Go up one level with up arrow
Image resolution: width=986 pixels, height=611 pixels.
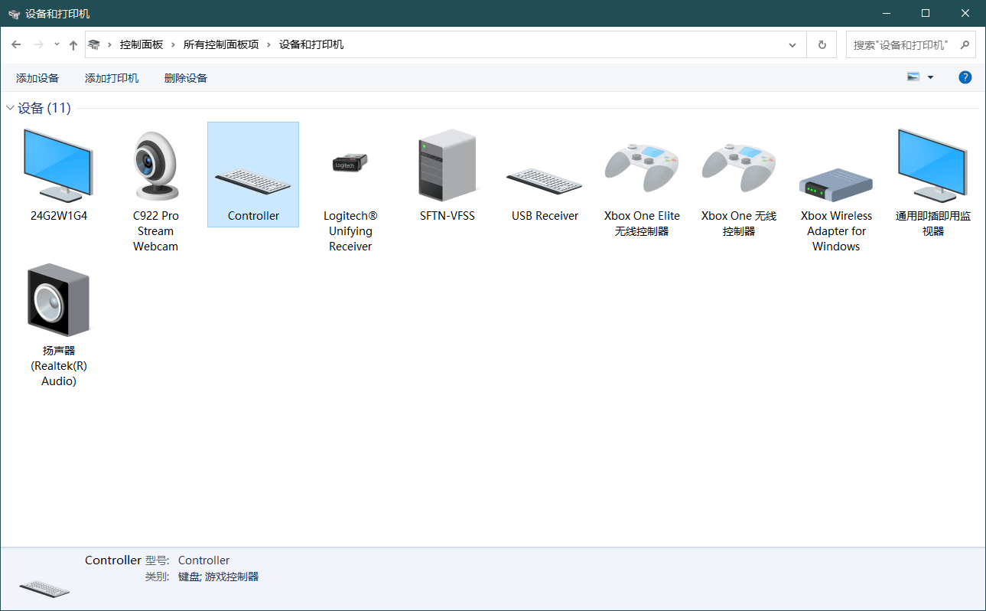(73, 44)
